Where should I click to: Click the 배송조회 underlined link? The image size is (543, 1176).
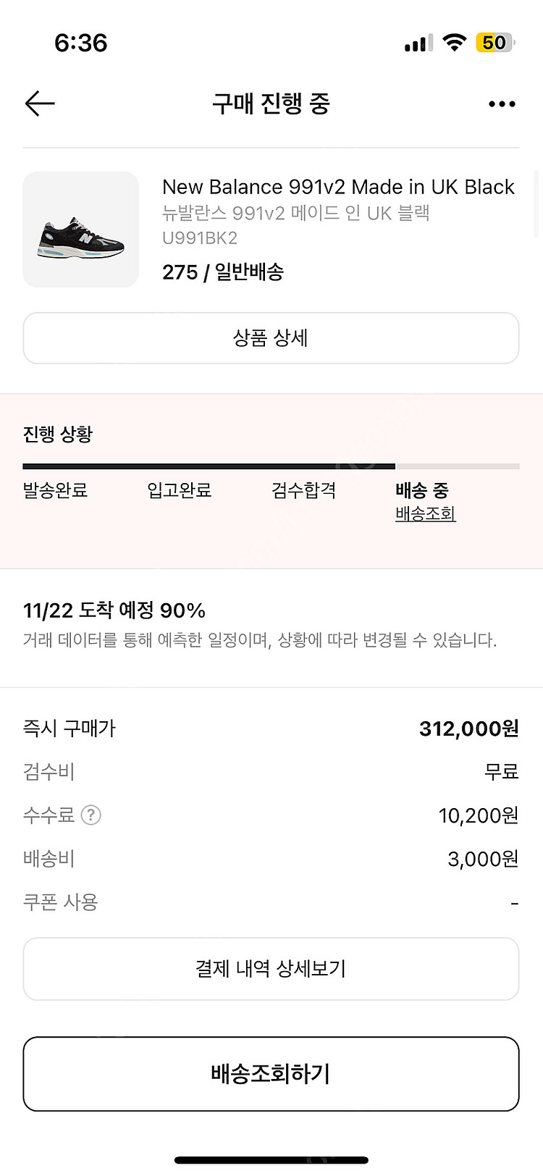pos(426,514)
